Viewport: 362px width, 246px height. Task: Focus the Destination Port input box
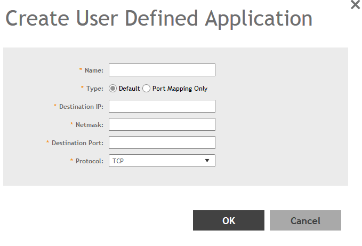coord(162,142)
